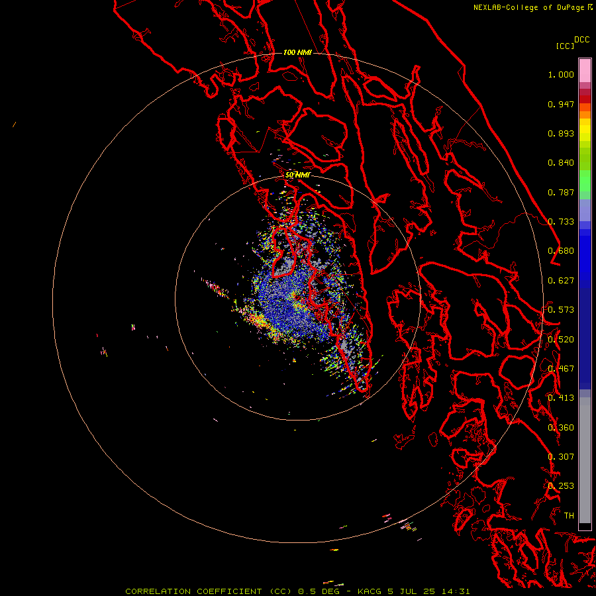Viewport: 596px width, 596px height.
Task: Click the [CC] legend heading
Action: [x=565, y=46]
